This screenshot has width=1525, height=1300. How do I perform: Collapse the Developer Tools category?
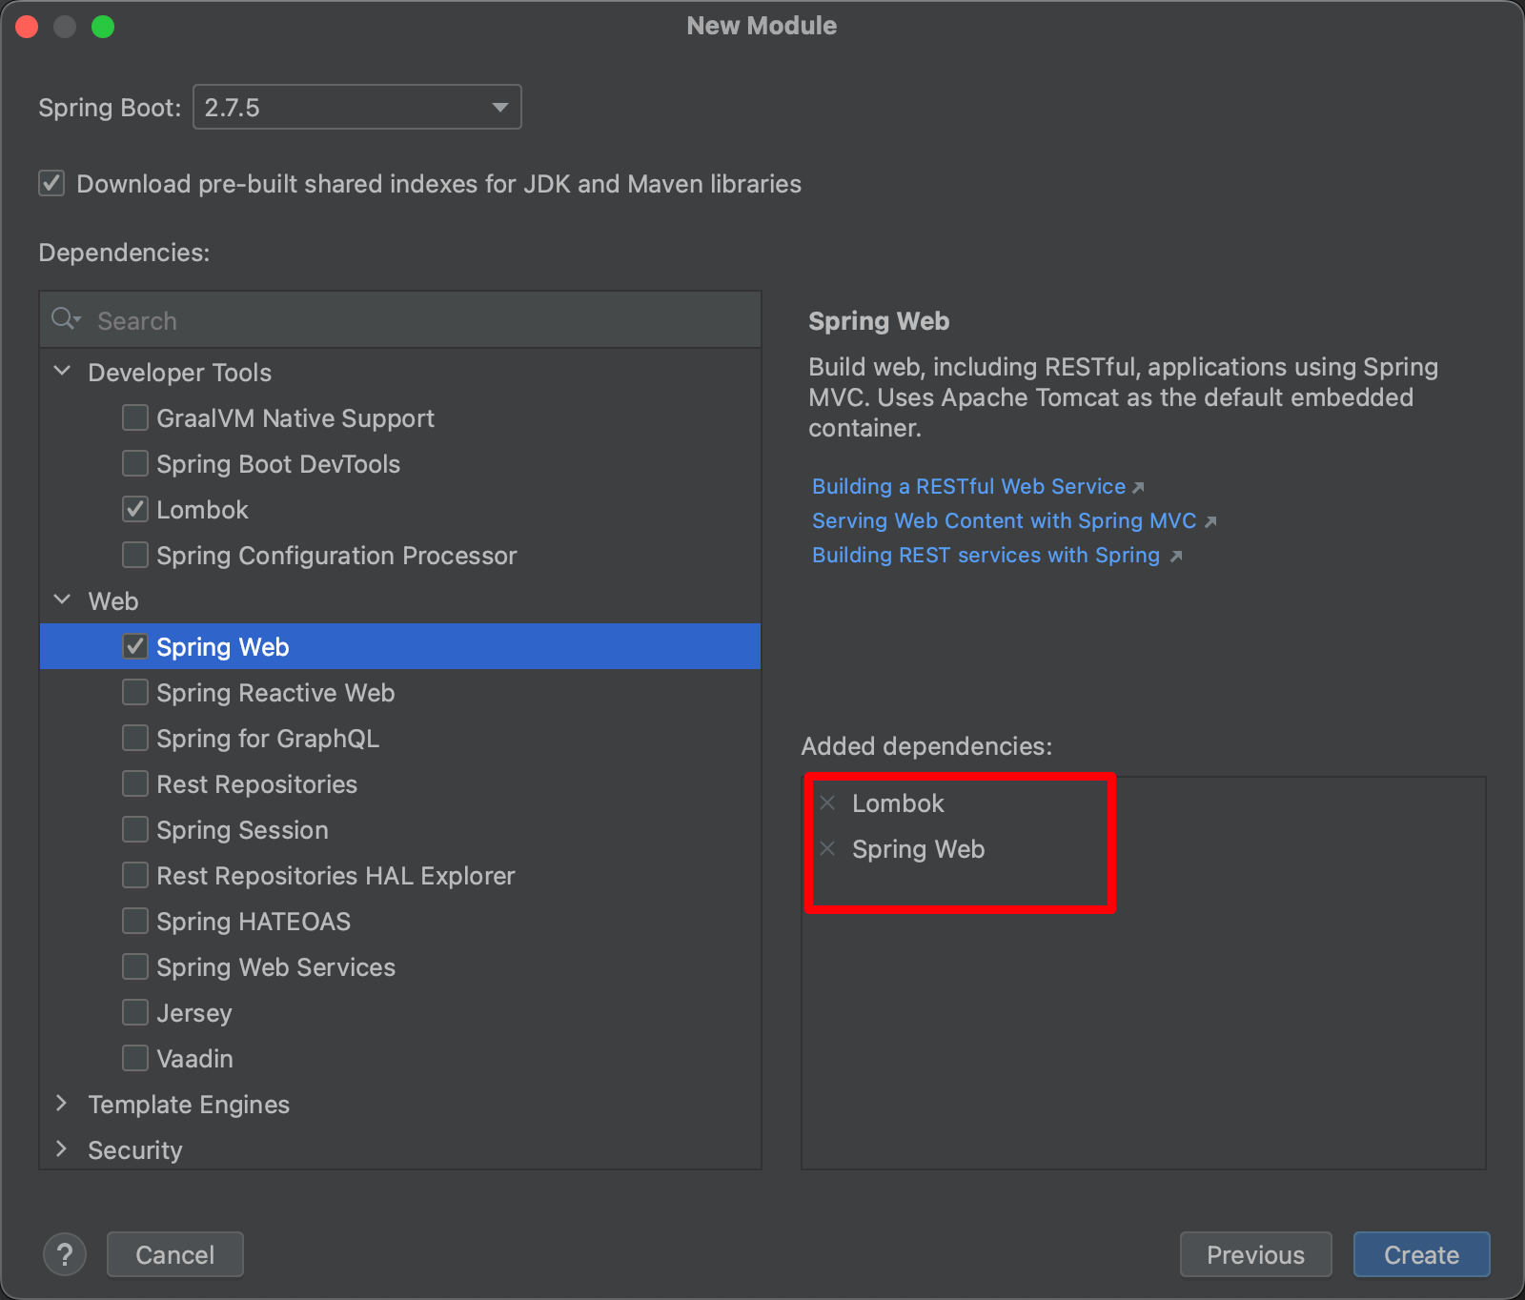click(62, 372)
